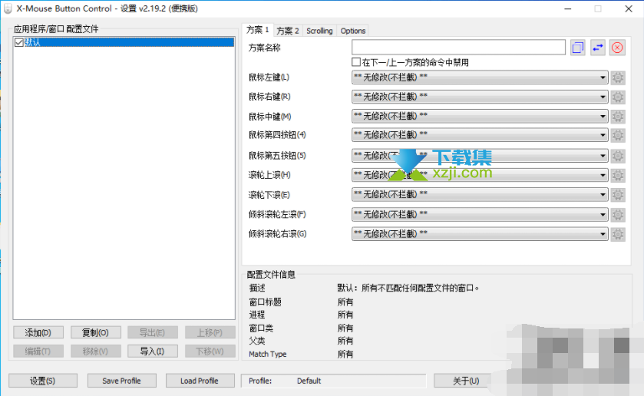The image size is (644, 396).
Task: Open gear settings for 鼠标第四按钮(4)
Action: tap(618, 135)
